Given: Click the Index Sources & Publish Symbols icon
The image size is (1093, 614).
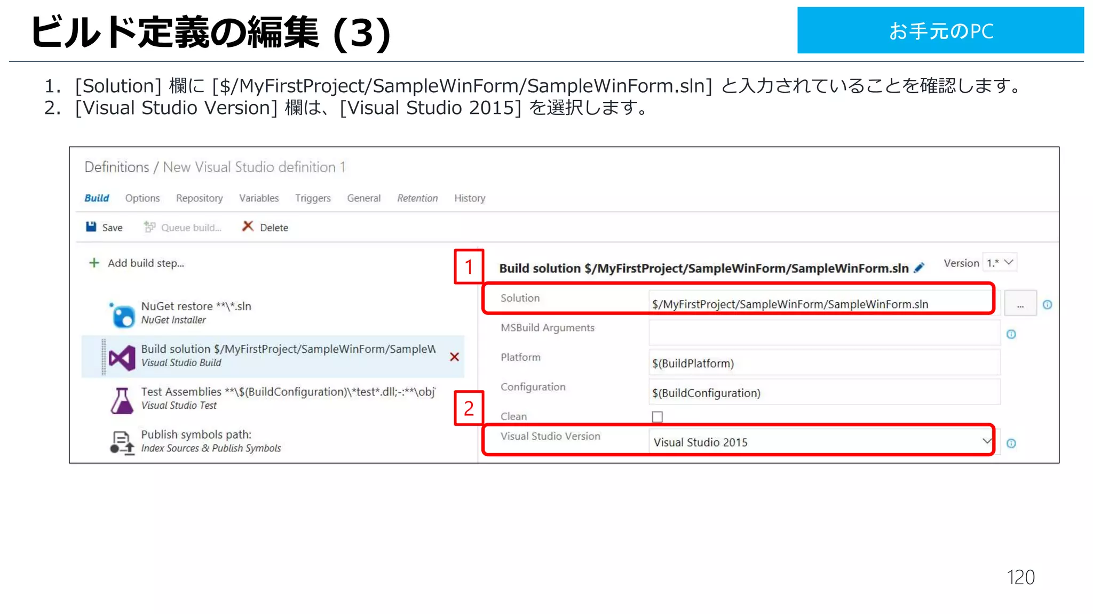Looking at the screenshot, I should 122,442.
